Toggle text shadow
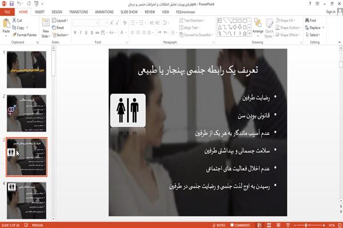The height and width of the screenshot is (228, 343). [92, 33]
